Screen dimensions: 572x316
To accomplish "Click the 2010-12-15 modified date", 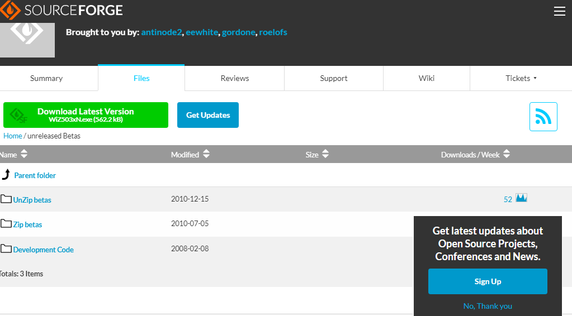I will pos(190,199).
